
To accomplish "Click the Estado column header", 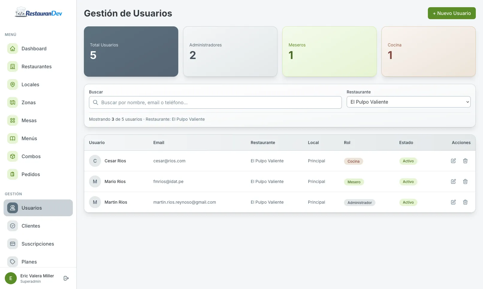I will click(x=406, y=143).
